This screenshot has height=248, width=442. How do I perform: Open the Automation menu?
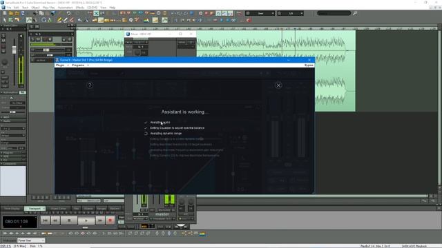tap(65, 8)
